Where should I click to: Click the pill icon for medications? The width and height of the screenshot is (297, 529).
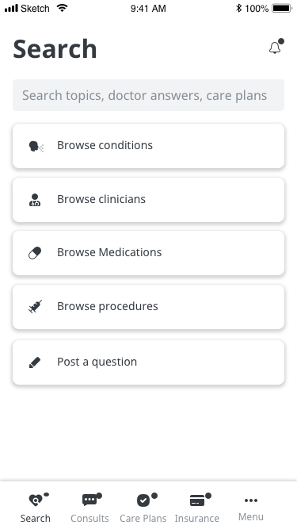tap(35, 253)
